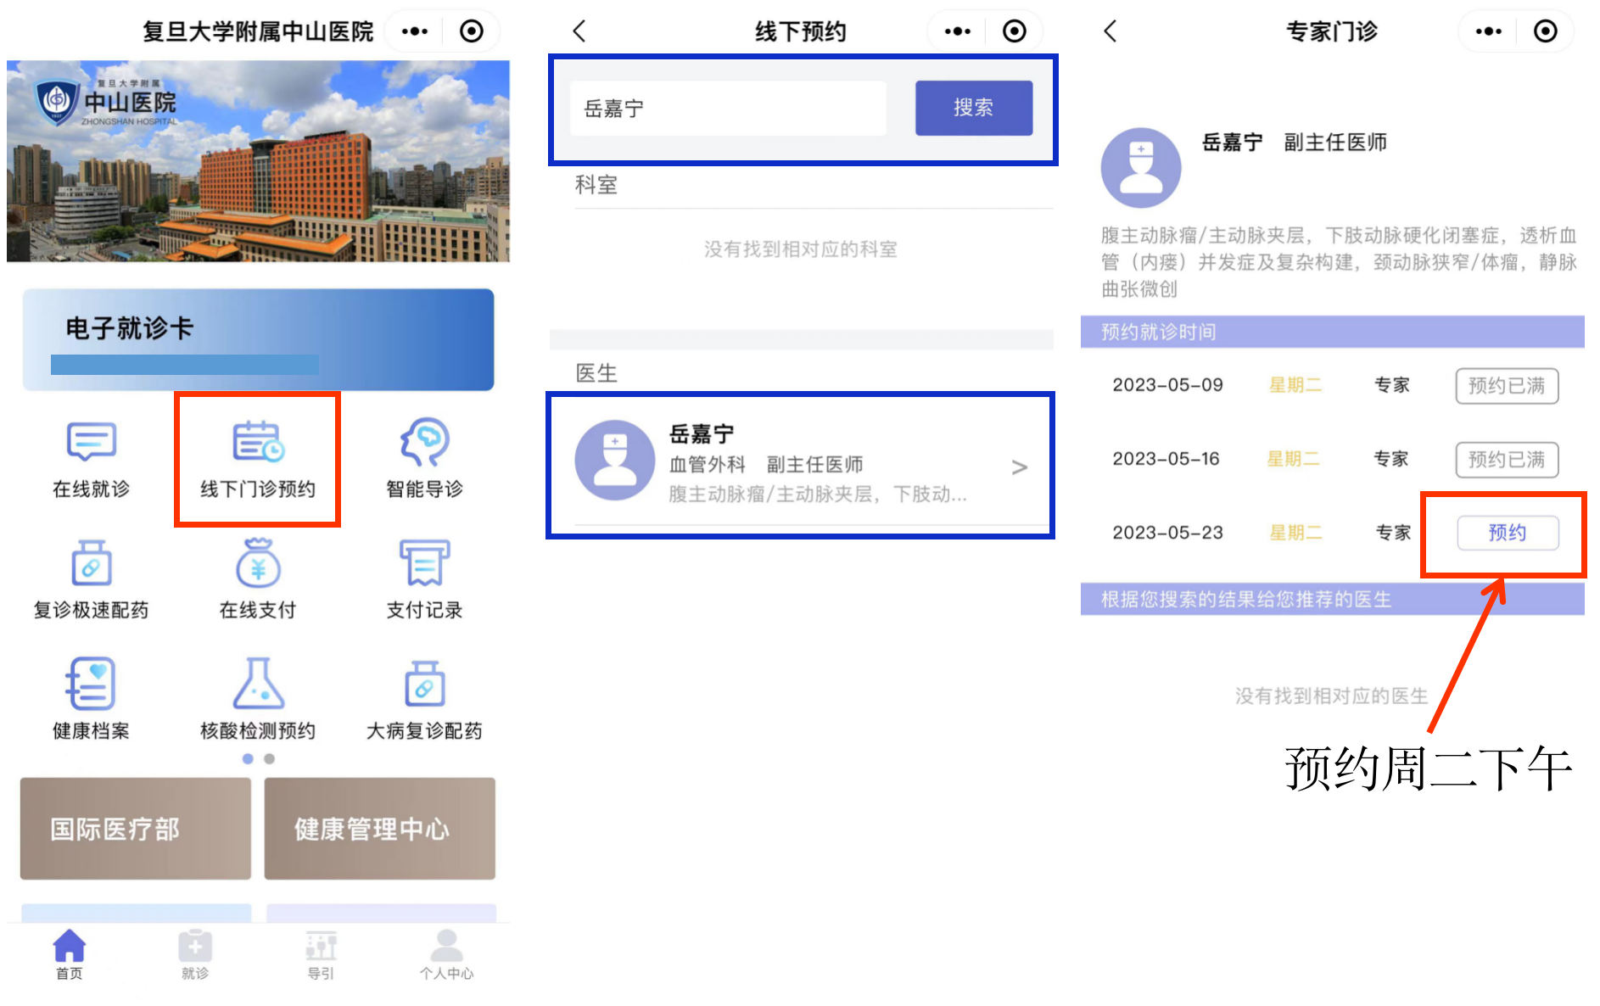Go back from 专家门诊 screen
Viewport: 1600px width, 1006px height.
pyautogui.click(x=1110, y=31)
